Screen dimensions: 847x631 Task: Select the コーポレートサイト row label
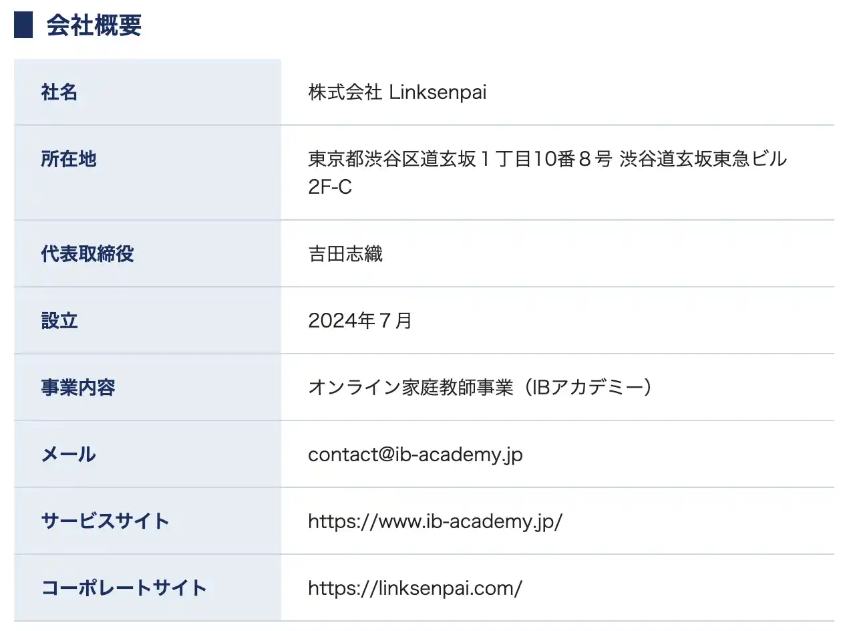(x=124, y=588)
